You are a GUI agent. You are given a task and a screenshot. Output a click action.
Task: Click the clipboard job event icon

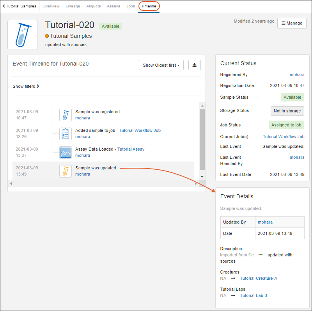(x=66, y=133)
